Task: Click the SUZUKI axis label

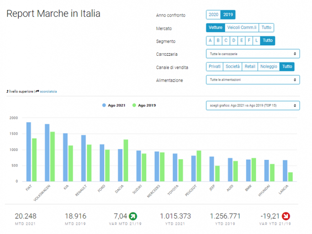Action: coord(137,189)
